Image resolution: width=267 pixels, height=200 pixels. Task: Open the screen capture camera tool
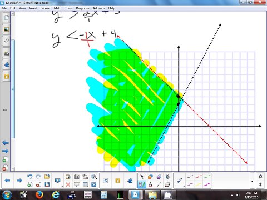[77, 177]
